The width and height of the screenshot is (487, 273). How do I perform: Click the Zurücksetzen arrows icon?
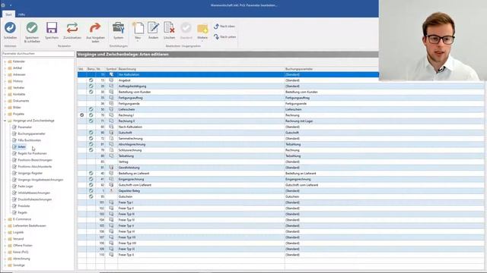[72, 28]
